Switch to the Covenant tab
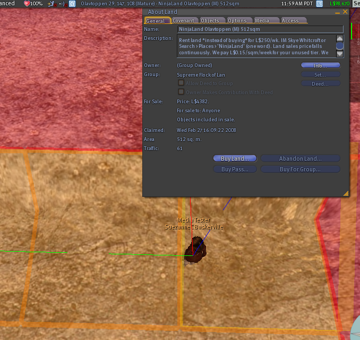360x340 pixels. coord(183,21)
